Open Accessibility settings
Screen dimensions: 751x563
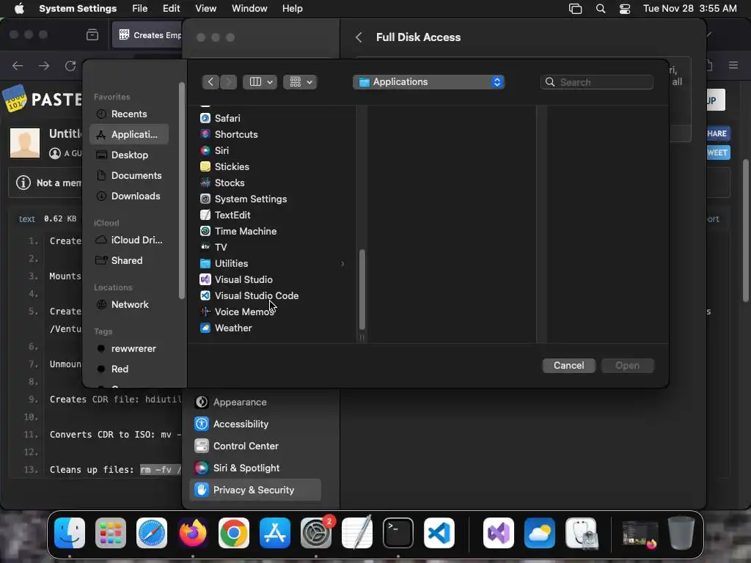click(x=255, y=424)
